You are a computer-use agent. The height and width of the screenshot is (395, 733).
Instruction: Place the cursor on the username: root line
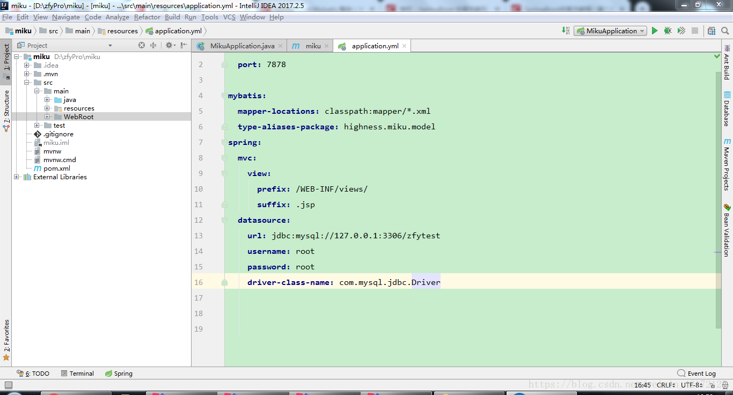(x=281, y=251)
